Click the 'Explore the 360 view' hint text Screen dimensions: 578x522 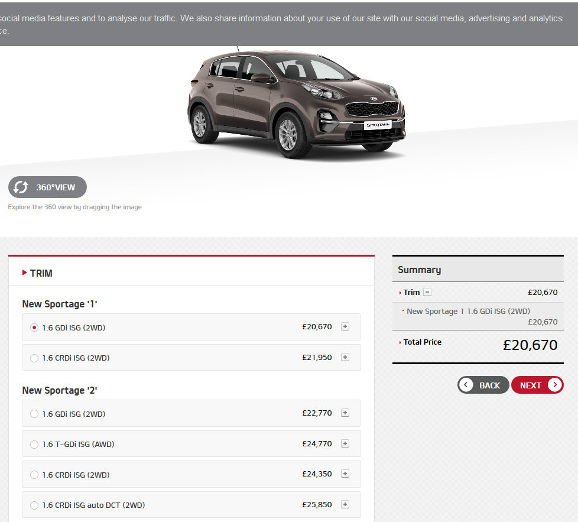coord(75,207)
